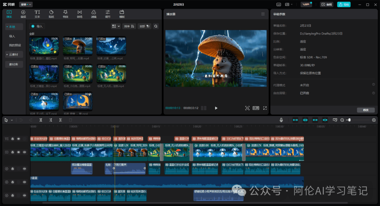Click the search icon in media panel

tap(156, 26)
